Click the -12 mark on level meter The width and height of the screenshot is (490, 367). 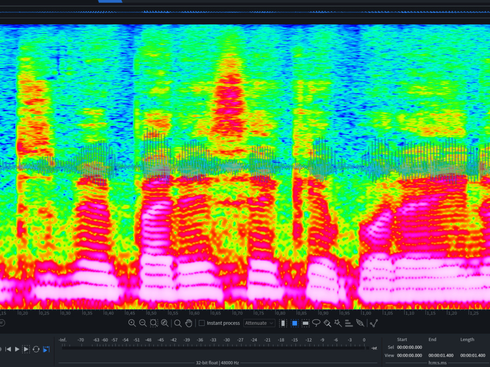point(309,340)
